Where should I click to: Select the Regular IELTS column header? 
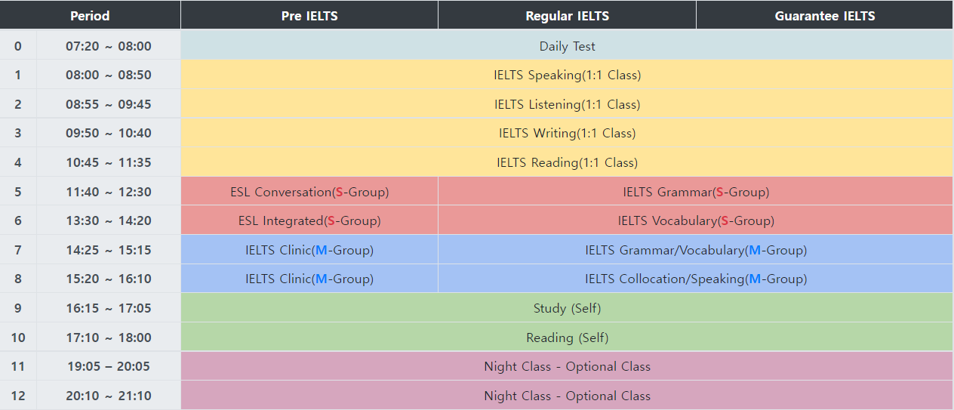[567, 16]
